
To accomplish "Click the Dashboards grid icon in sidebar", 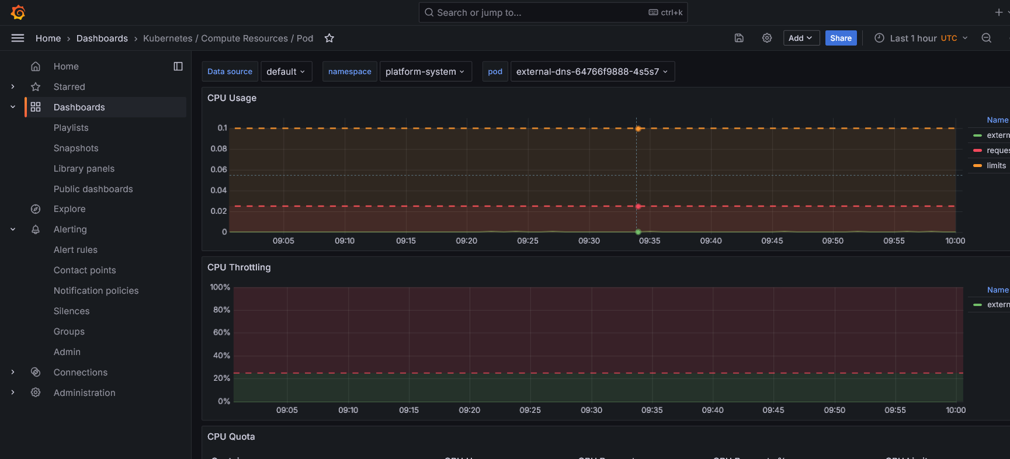I will pos(36,107).
